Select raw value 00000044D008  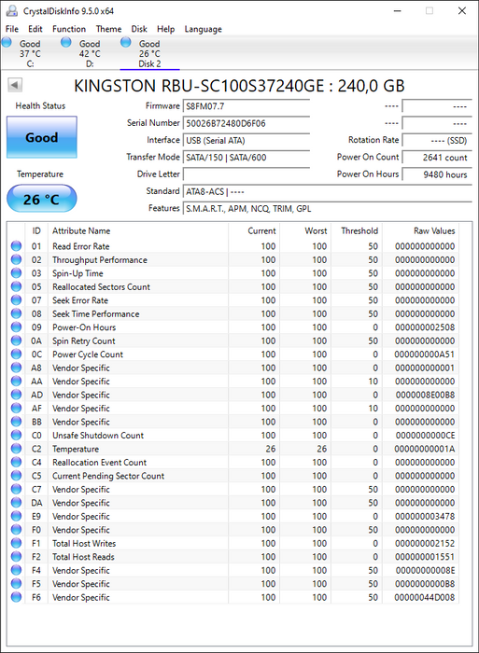(425, 597)
